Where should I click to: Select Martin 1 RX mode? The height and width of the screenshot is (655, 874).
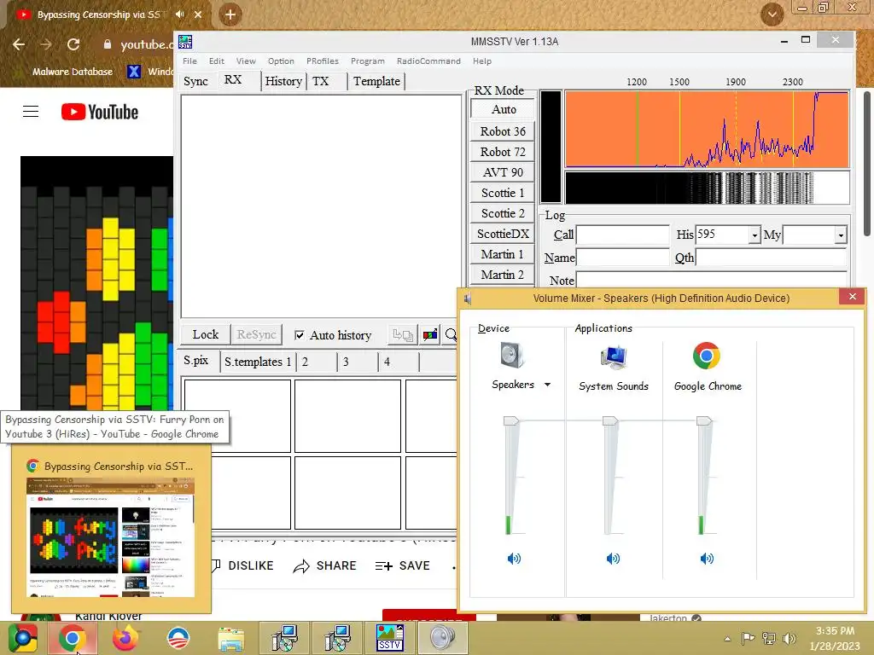(x=503, y=254)
